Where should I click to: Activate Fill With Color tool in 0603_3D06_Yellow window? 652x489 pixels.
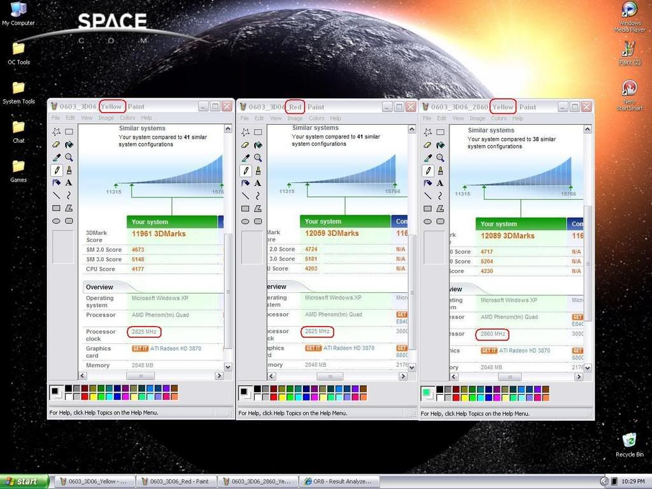click(x=69, y=145)
